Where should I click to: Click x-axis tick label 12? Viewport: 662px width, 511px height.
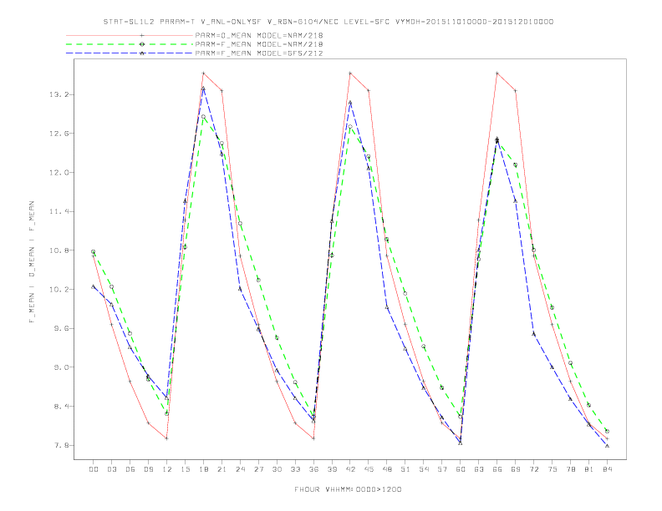pos(167,469)
